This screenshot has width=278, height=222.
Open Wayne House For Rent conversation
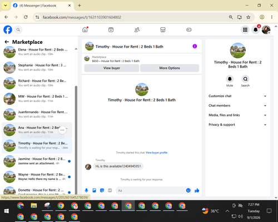click(x=37, y=176)
